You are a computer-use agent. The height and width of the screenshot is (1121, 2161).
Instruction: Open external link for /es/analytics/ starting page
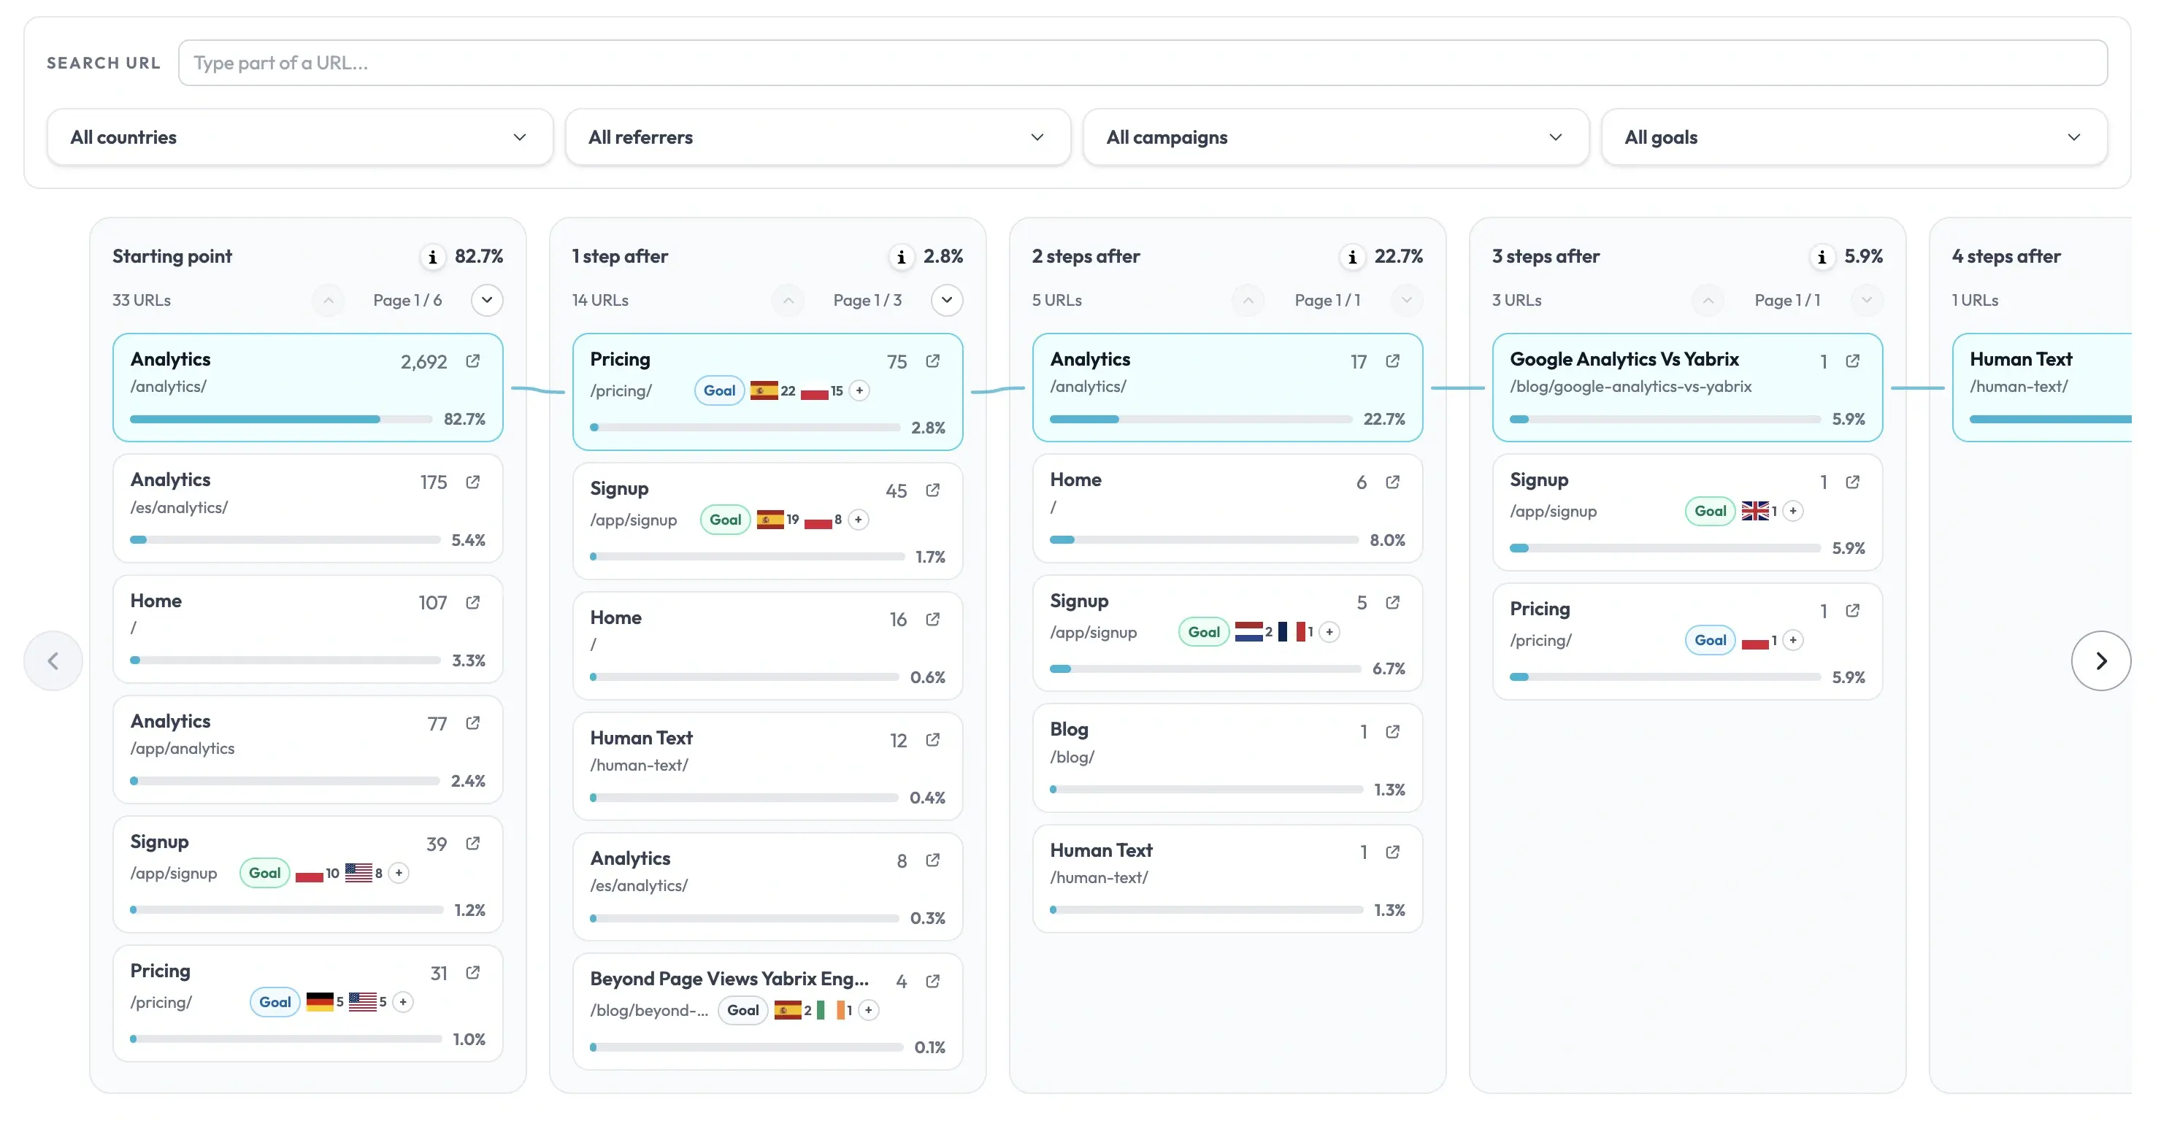(473, 482)
